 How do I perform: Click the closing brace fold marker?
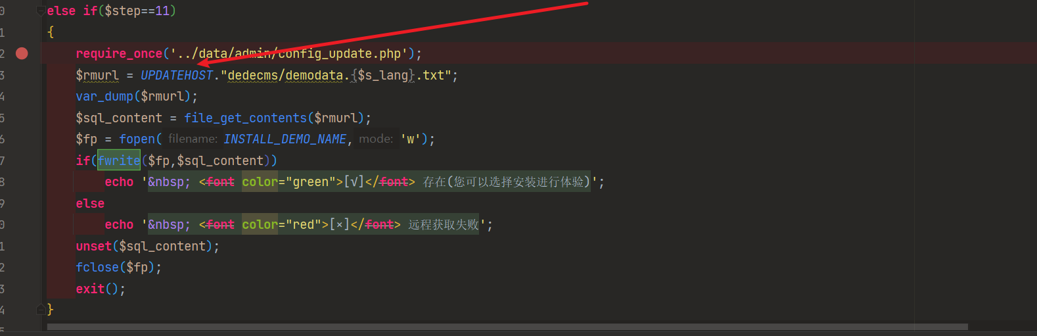(41, 309)
